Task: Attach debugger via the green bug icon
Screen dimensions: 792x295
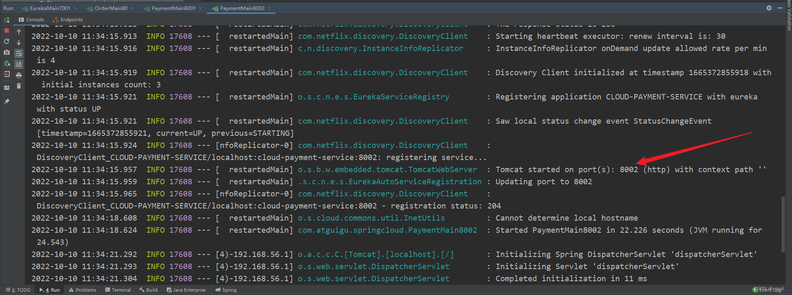Action: 7,63
